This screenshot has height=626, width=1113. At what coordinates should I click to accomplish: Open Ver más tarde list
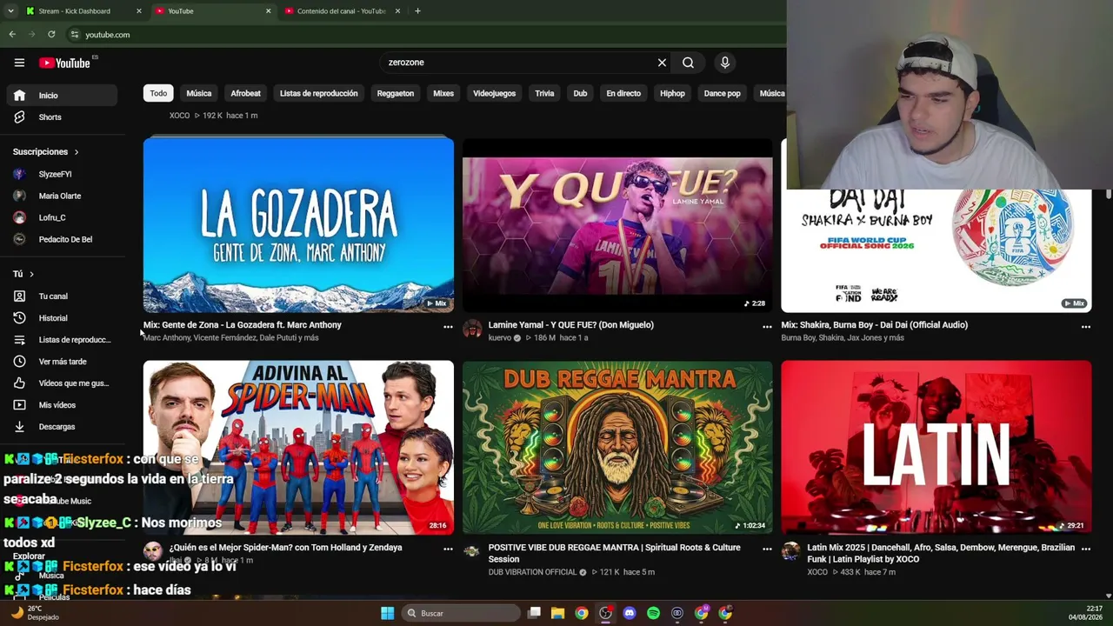(x=61, y=362)
